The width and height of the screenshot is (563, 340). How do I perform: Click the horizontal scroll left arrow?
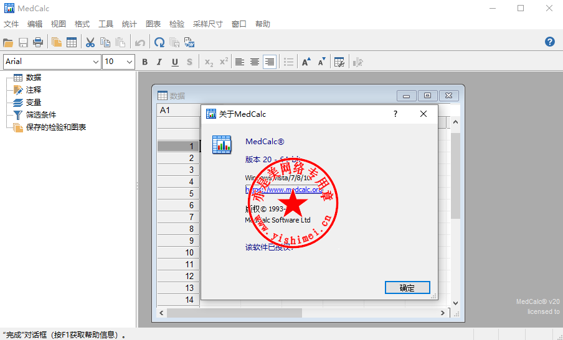point(161,313)
